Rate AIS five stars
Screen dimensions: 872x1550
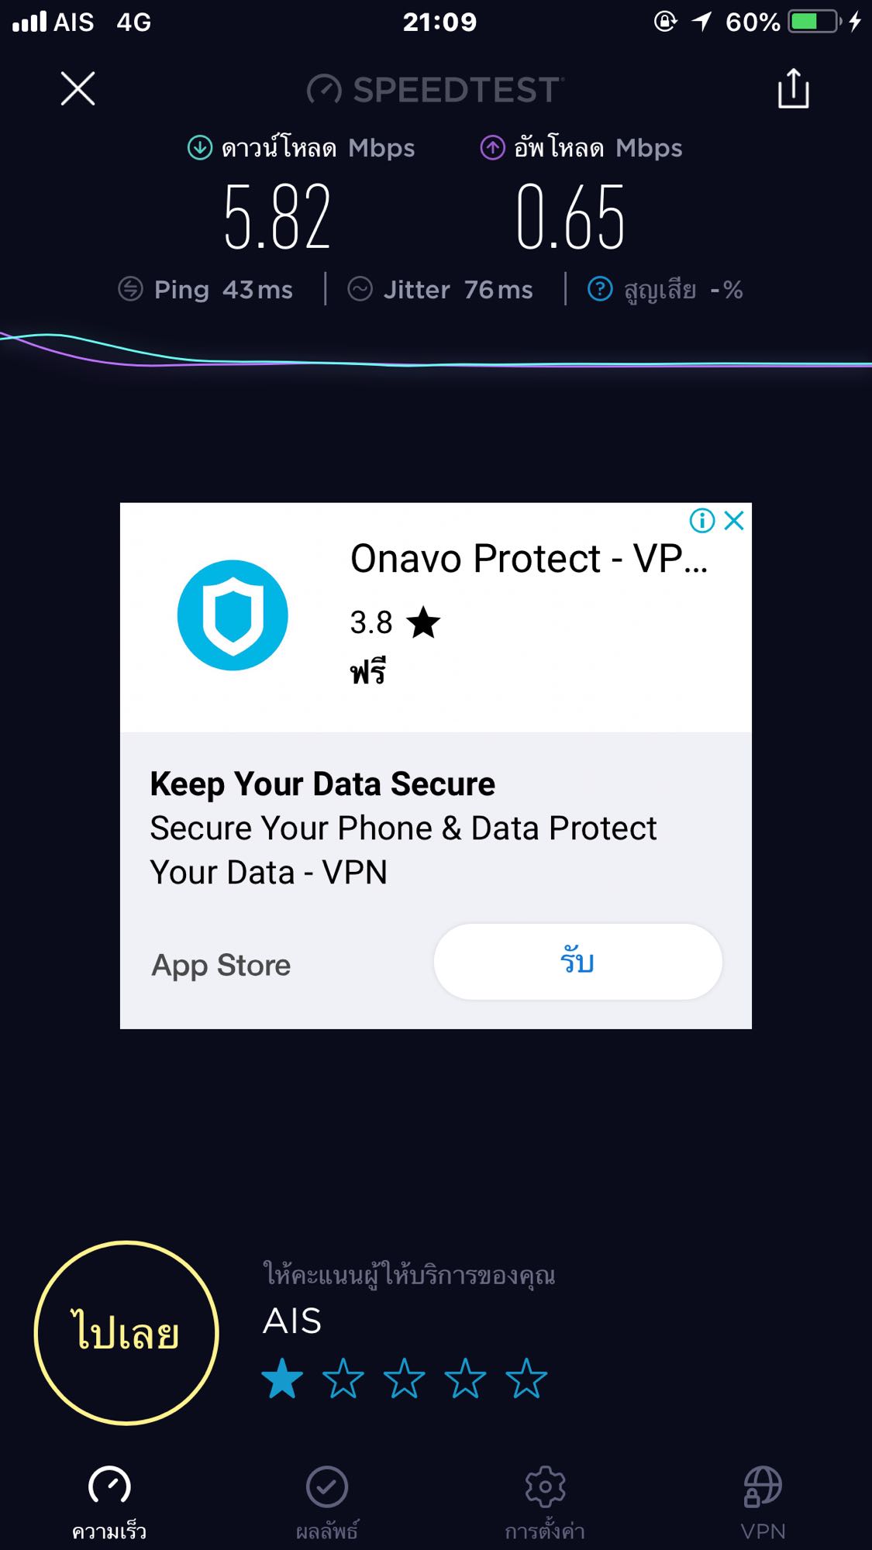pyautogui.click(x=526, y=1379)
